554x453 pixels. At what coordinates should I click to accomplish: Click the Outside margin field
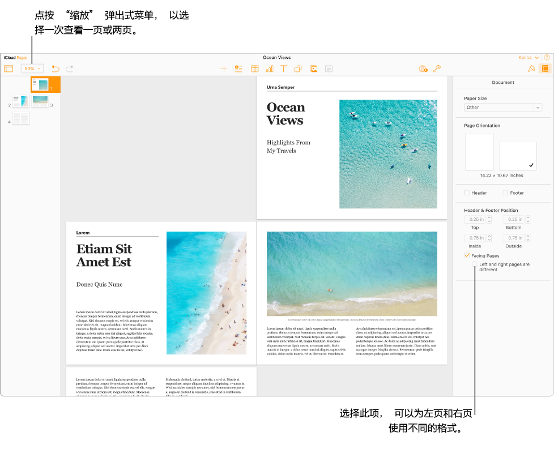514,238
